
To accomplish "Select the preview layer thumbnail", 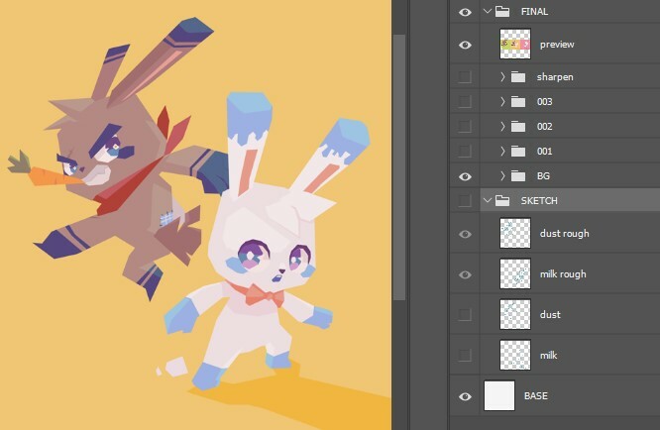I will 515,44.
